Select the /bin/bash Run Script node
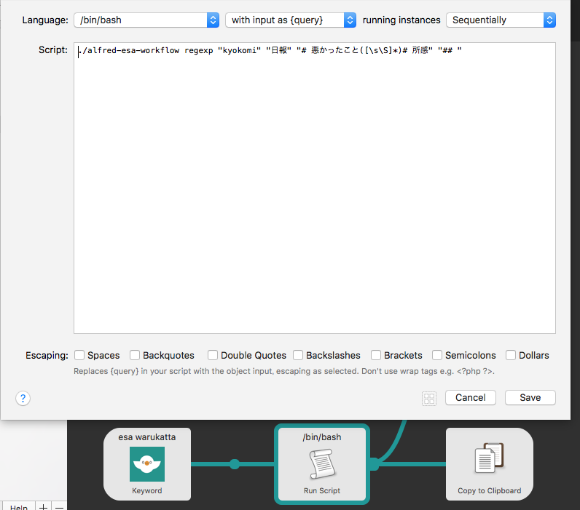The image size is (580, 510). pos(322,464)
